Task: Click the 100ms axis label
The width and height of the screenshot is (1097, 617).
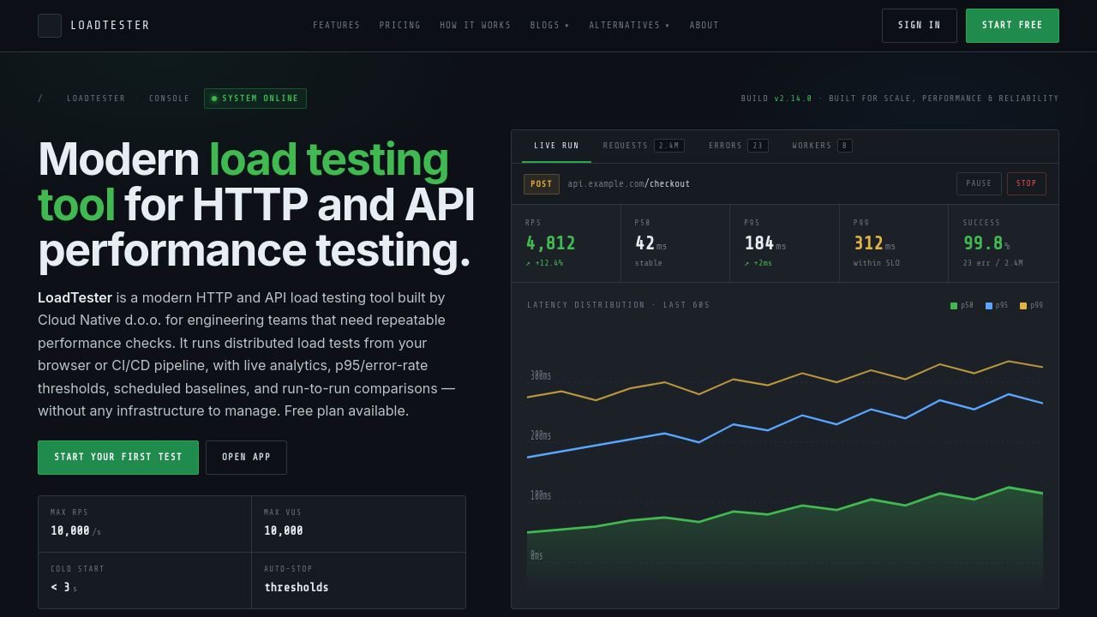Action: point(541,495)
